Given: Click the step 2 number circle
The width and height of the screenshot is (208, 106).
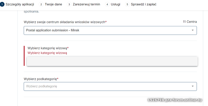Looking at the screenshot, I should (x=41, y=4).
